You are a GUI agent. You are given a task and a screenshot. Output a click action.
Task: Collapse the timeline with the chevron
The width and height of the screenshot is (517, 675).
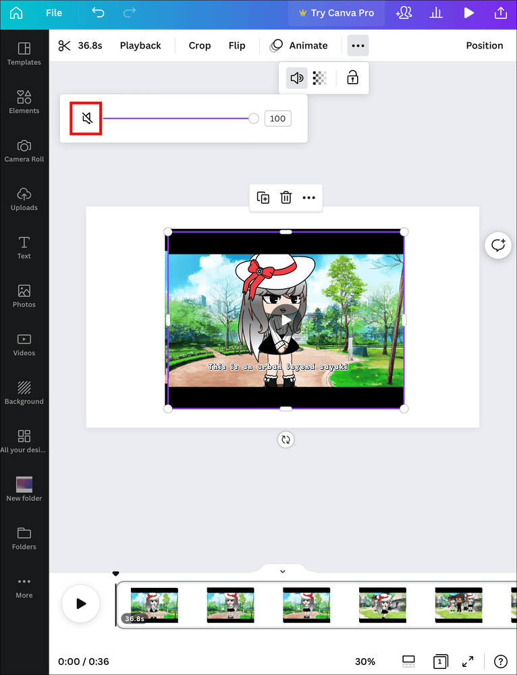283,571
